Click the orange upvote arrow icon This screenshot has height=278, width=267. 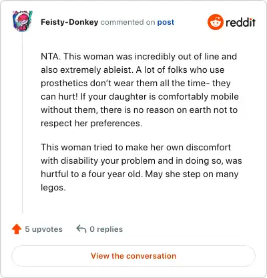[x=17, y=229]
